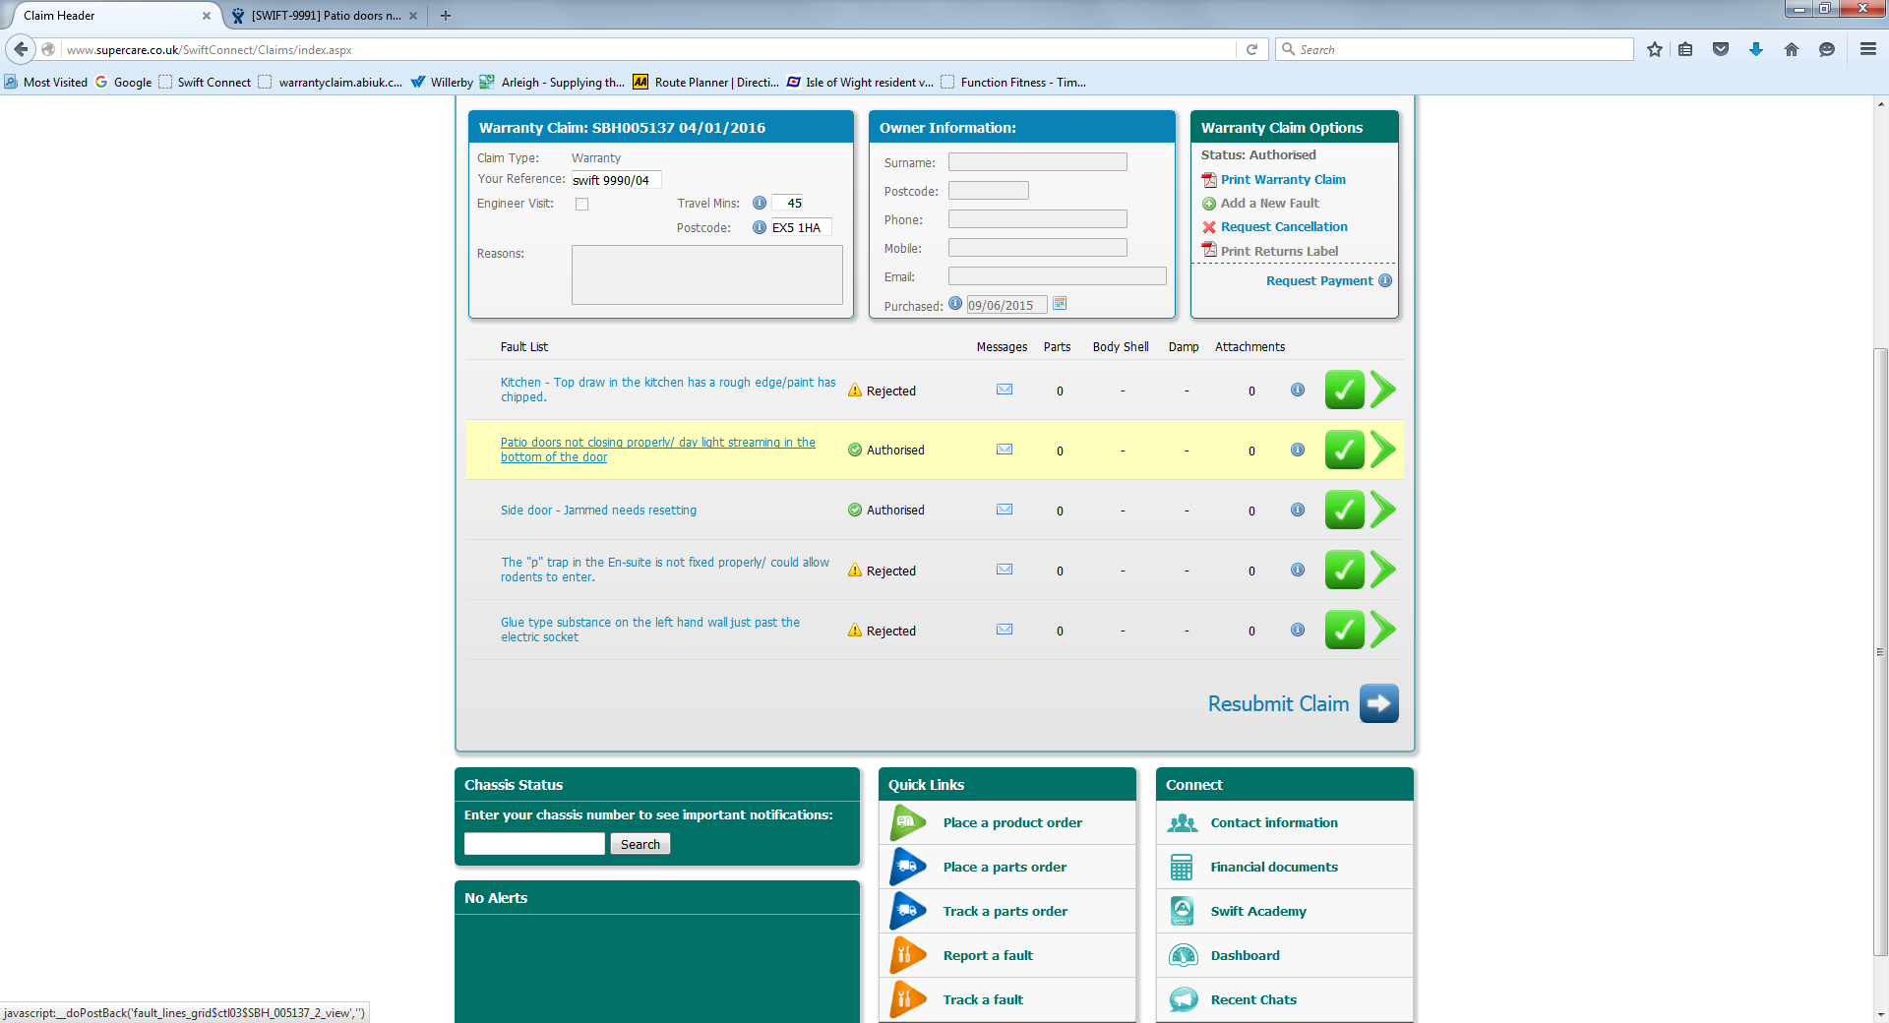Click the bookmark star icon
Screen dimensions: 1889x1023
coord(1654,49)
